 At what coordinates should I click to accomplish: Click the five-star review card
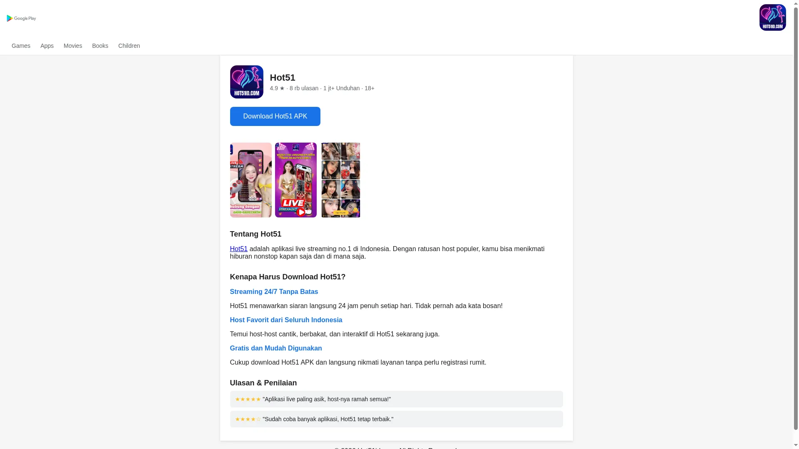396,399
